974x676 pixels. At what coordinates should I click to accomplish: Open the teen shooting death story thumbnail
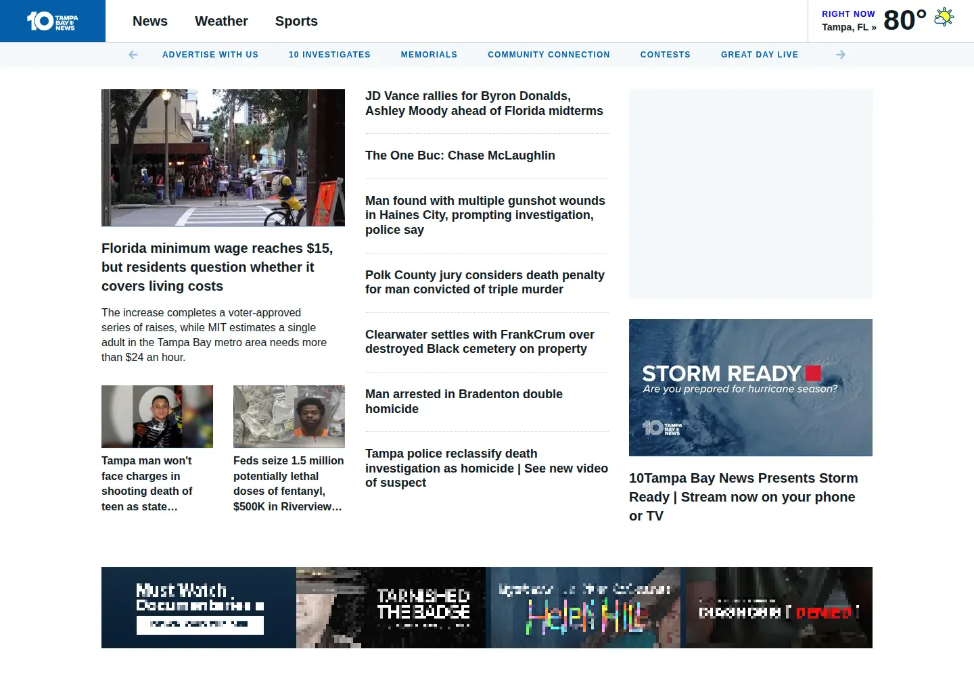point(157,416)
